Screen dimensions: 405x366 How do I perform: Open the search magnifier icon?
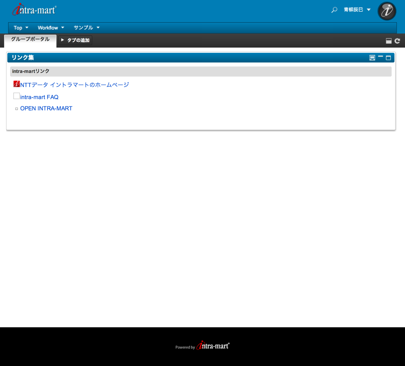pos(334,10)
